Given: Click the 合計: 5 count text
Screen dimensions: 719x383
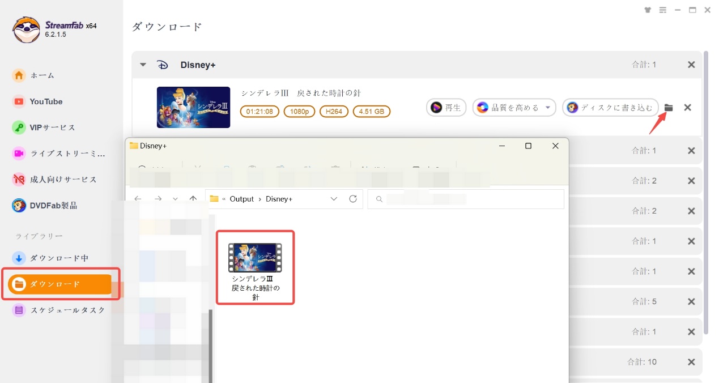Looking at the screenshot, I should click(x=644, y=301).
